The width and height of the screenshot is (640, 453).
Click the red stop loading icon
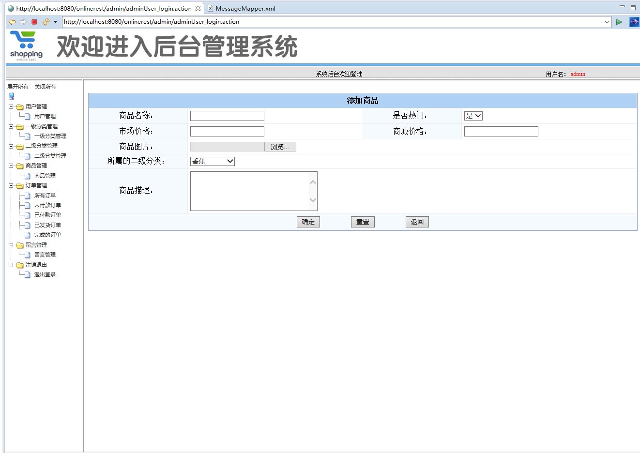pos(33,22)
